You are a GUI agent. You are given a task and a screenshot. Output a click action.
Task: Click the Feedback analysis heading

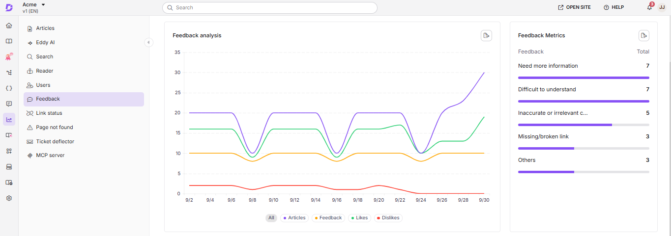point(197,35)
